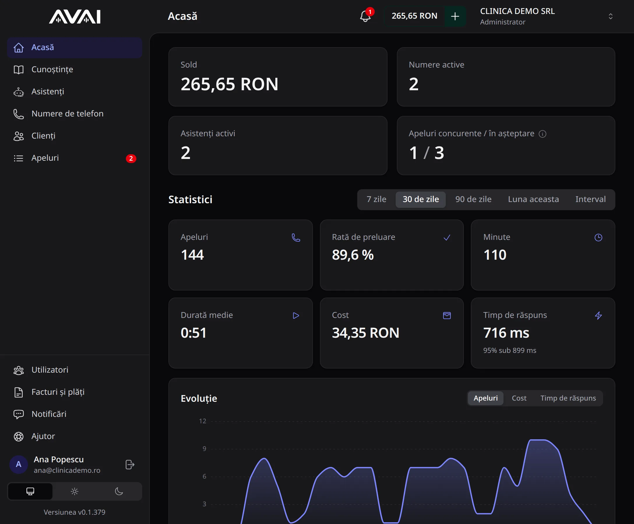Select the 30 de zile range
634x524 pixels.
pyautogui.click(x=420, y=199)
